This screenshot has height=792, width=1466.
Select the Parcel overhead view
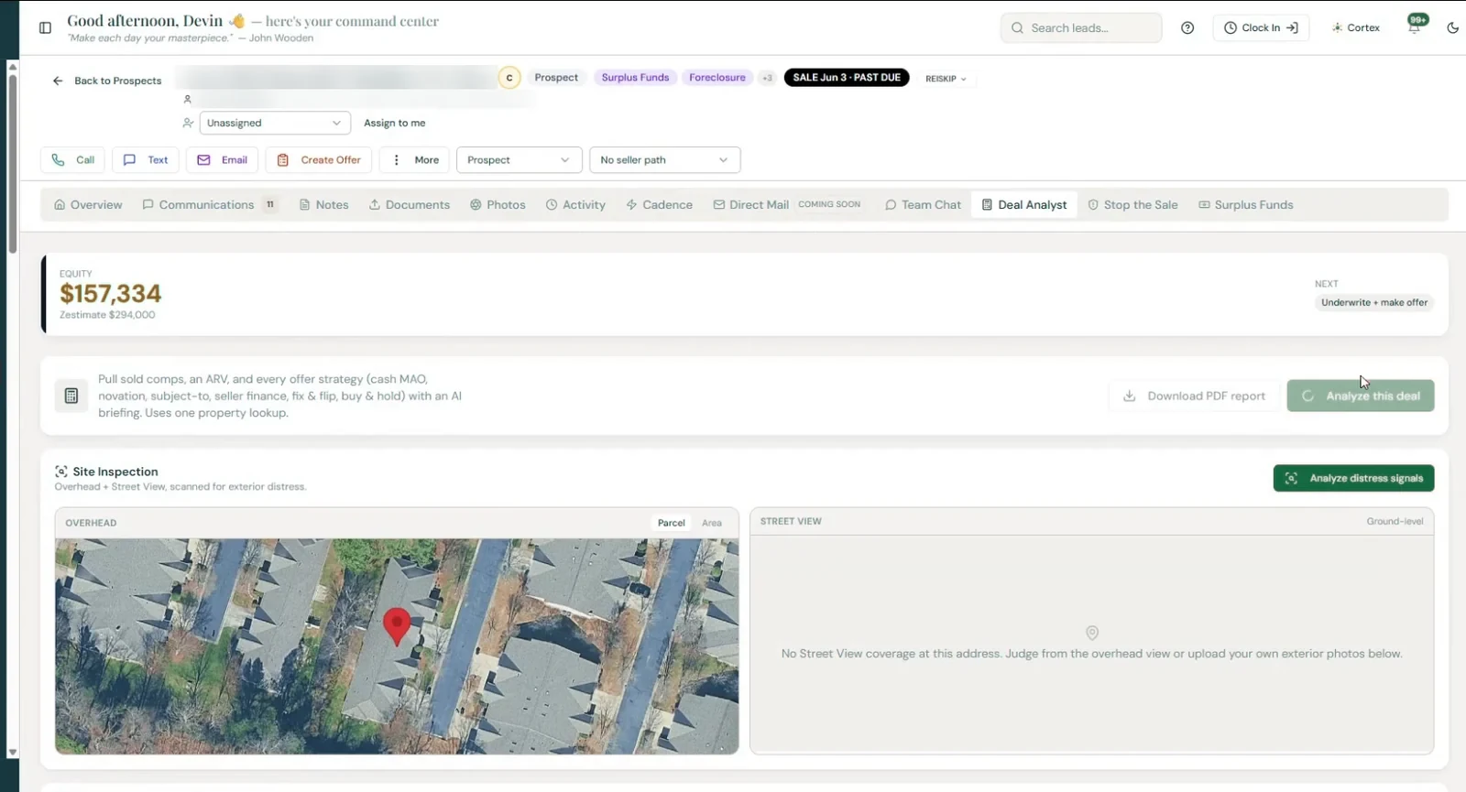pyautogui.click(x=672, y=523)
